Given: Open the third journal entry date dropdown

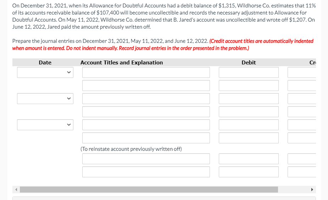Looking at the screenshot, I should pyautogui.click(x=45, y=125).
